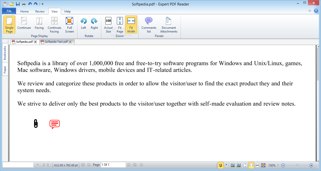Toggle Fit Width zoom in ribbon
This screenshot has height=171, width=321.
coord(131,24)
